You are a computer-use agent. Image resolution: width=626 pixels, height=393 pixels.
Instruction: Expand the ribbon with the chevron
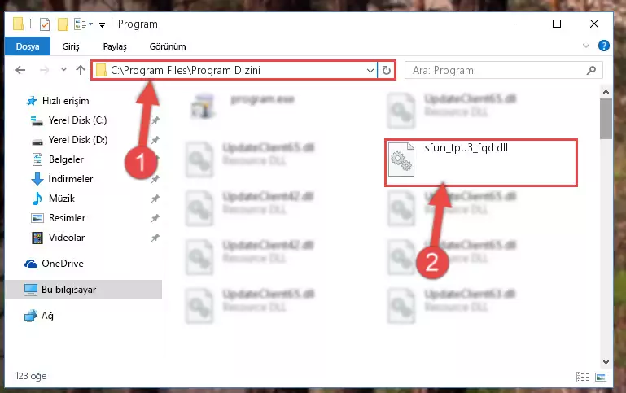(x=585, y=46)
